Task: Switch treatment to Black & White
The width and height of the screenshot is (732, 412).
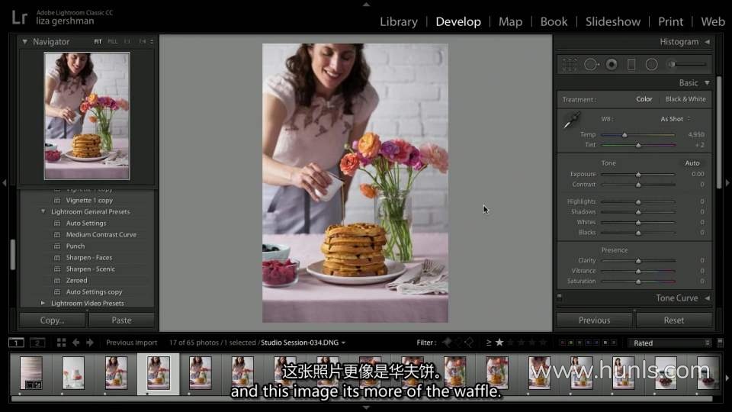Action: point(685,99)
